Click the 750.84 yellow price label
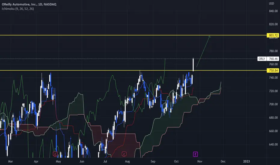280x165 pixels. click(x=273, y=70)
